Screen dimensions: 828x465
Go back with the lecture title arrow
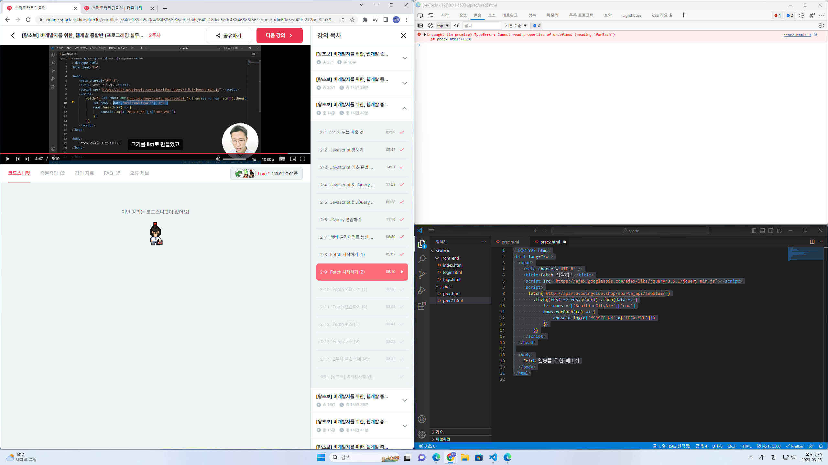(x=13, y=36)
